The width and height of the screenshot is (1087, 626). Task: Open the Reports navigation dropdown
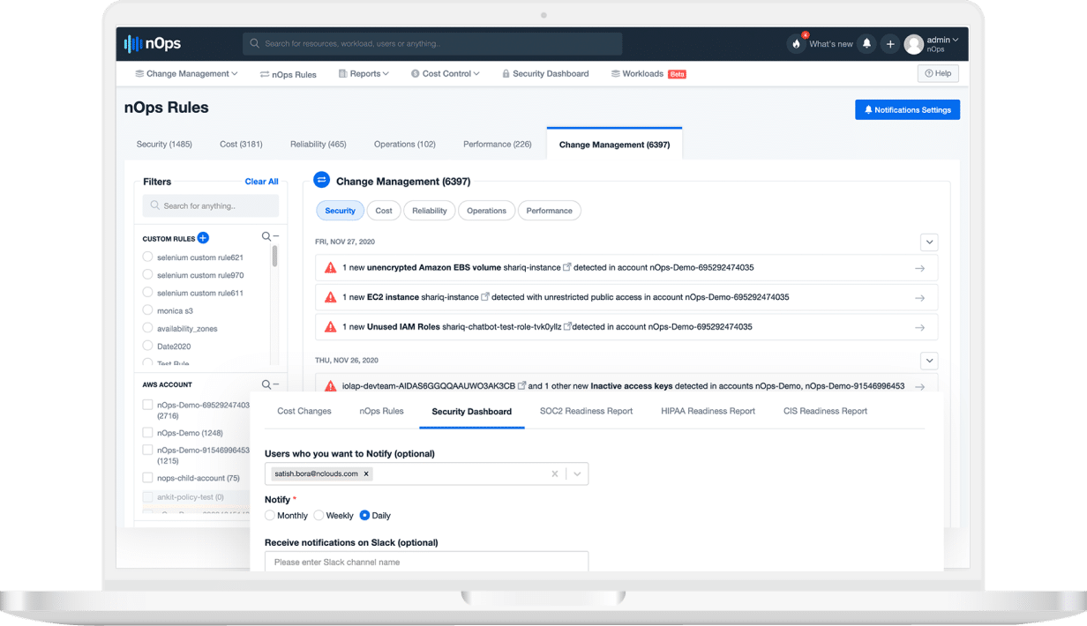pos(364,74)
